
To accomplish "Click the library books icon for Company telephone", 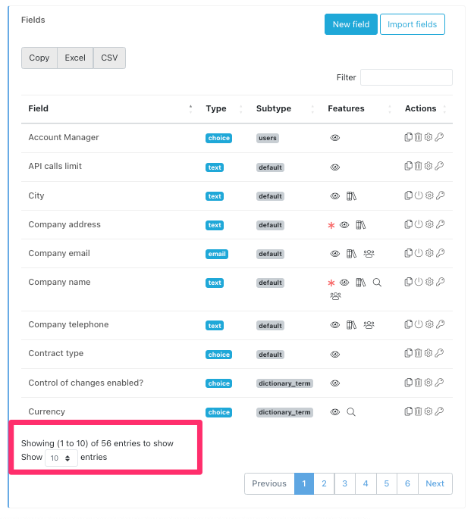I will [351, 325].
